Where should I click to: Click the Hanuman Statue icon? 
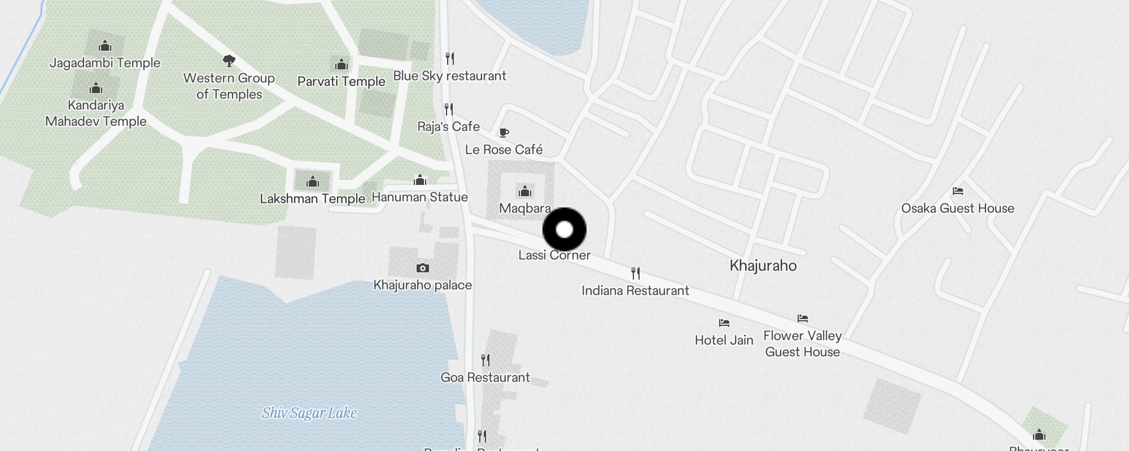[x=420, y=180]
